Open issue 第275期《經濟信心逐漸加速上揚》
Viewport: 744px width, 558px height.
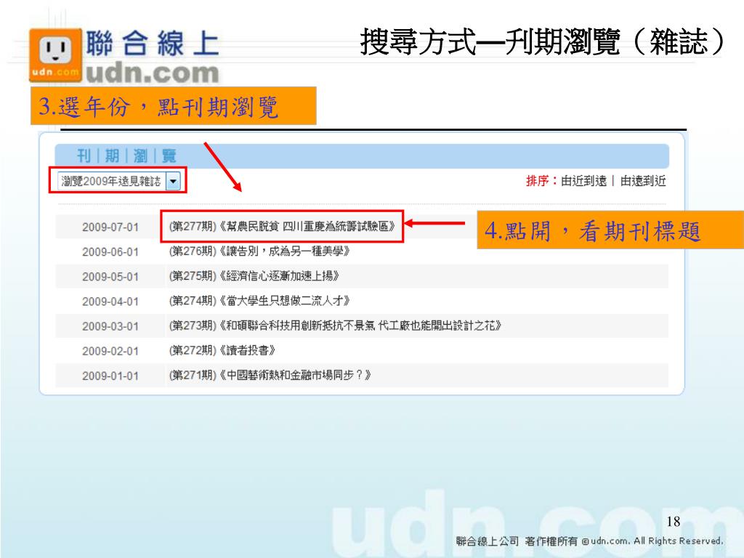pyautogui.click(x=254, y=275)
